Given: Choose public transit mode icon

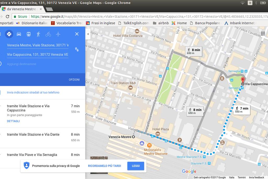Looking at the screenshot, I should [x=29, y=34].
